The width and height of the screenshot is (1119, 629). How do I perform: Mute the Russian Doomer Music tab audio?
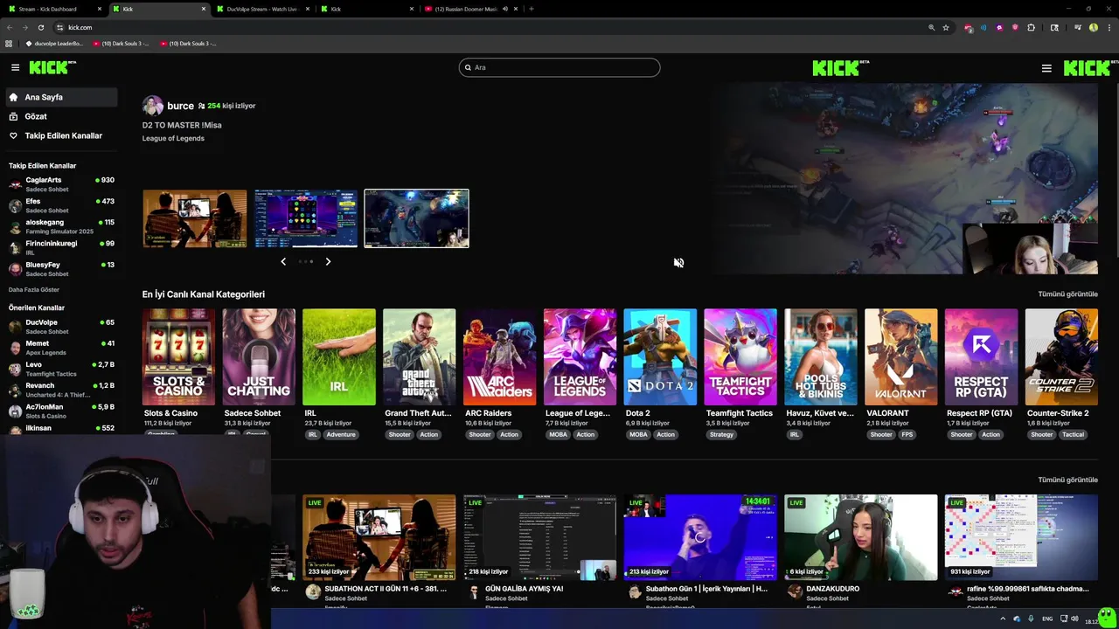504,9
